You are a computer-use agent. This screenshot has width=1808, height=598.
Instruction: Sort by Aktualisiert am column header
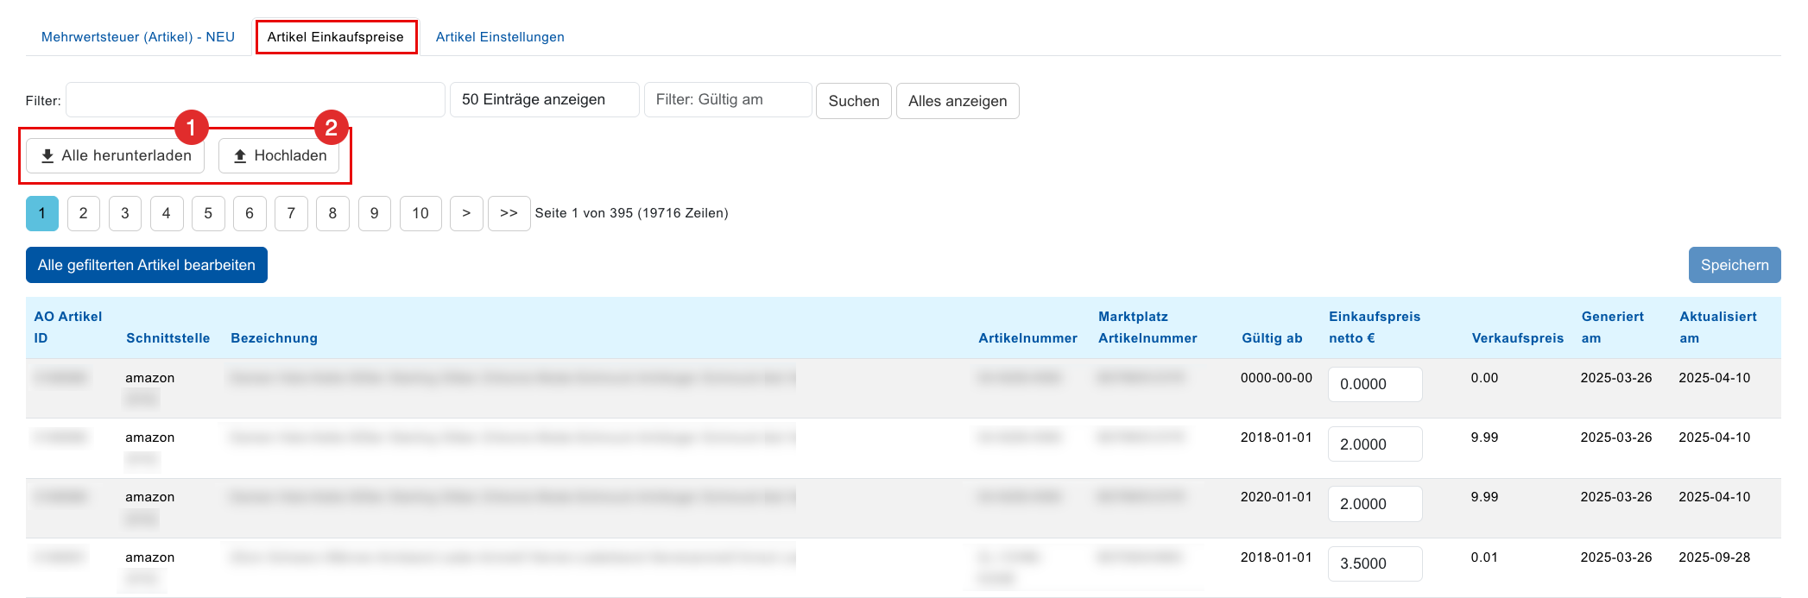(1717, 327)
